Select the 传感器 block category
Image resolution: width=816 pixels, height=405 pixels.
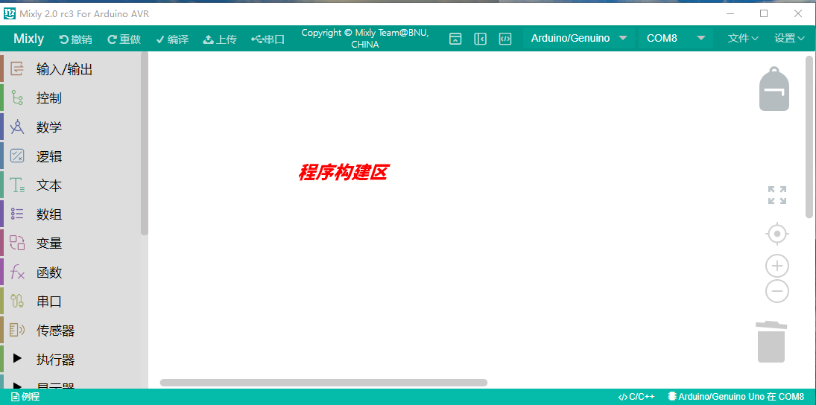tap(55, 331)
